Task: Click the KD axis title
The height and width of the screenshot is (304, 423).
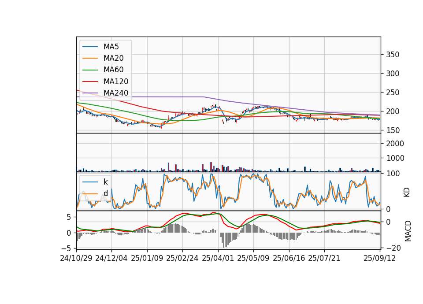Action: pos(407,193)
